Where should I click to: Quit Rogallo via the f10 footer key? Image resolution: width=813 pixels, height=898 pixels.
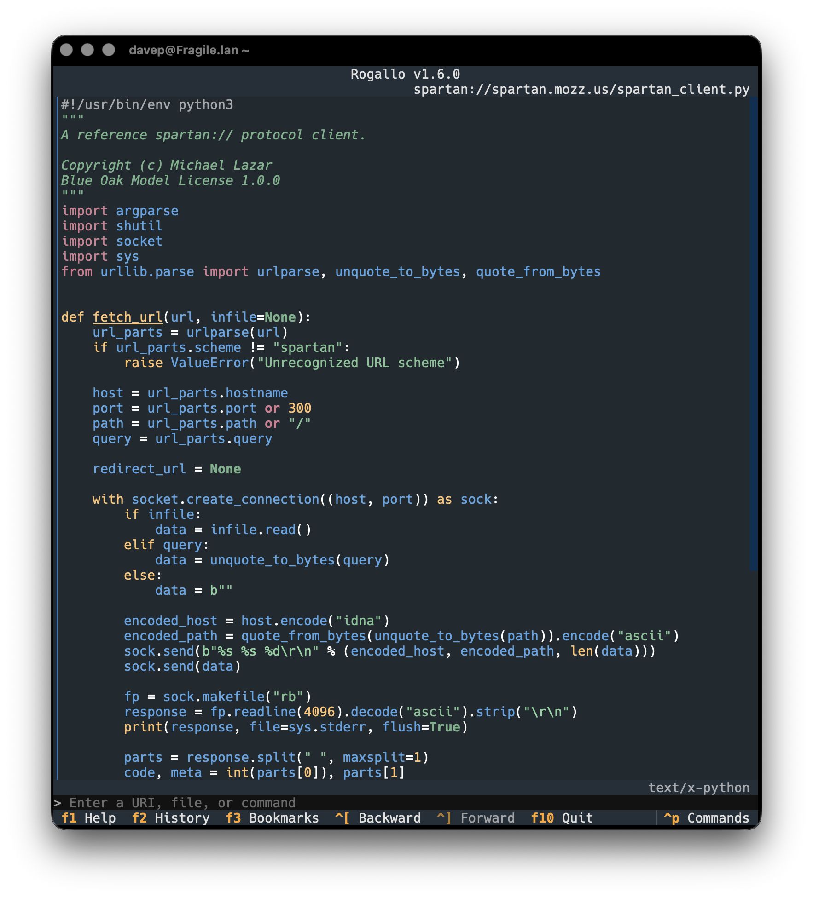point(562,818)
